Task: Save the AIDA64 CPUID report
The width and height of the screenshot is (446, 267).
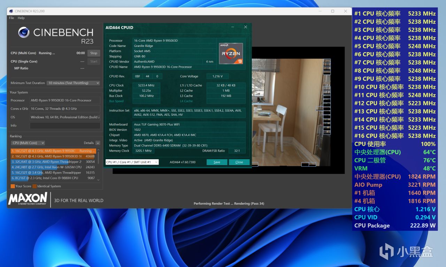Action: (x=217, y=162)
